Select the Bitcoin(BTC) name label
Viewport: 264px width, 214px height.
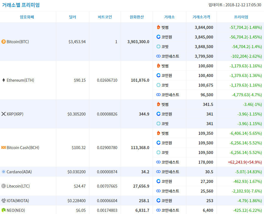18,42
